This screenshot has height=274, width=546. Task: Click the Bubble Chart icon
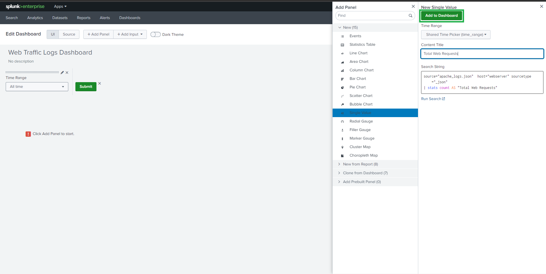pyautogui.click(x=343, y=105)
